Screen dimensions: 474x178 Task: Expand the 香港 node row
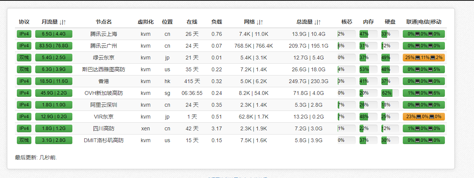(x=104, y=81)
